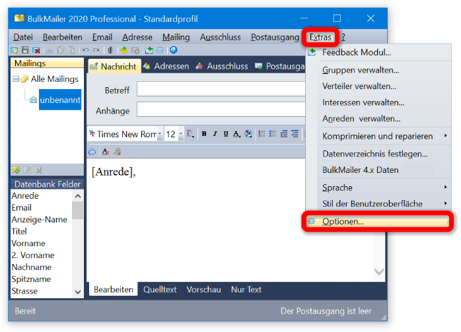
Task: Switch to the Vorschau view tab
Action: coord(203,290)
